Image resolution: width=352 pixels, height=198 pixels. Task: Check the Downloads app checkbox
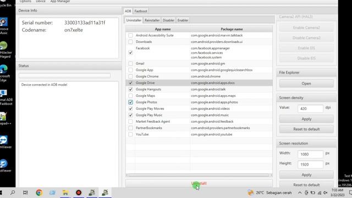(x=130, y=42)
